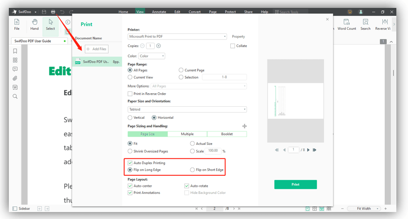Viewport: 408px width, 219px height.
Task: Click the Selection page range field
Action: [224, 77]
